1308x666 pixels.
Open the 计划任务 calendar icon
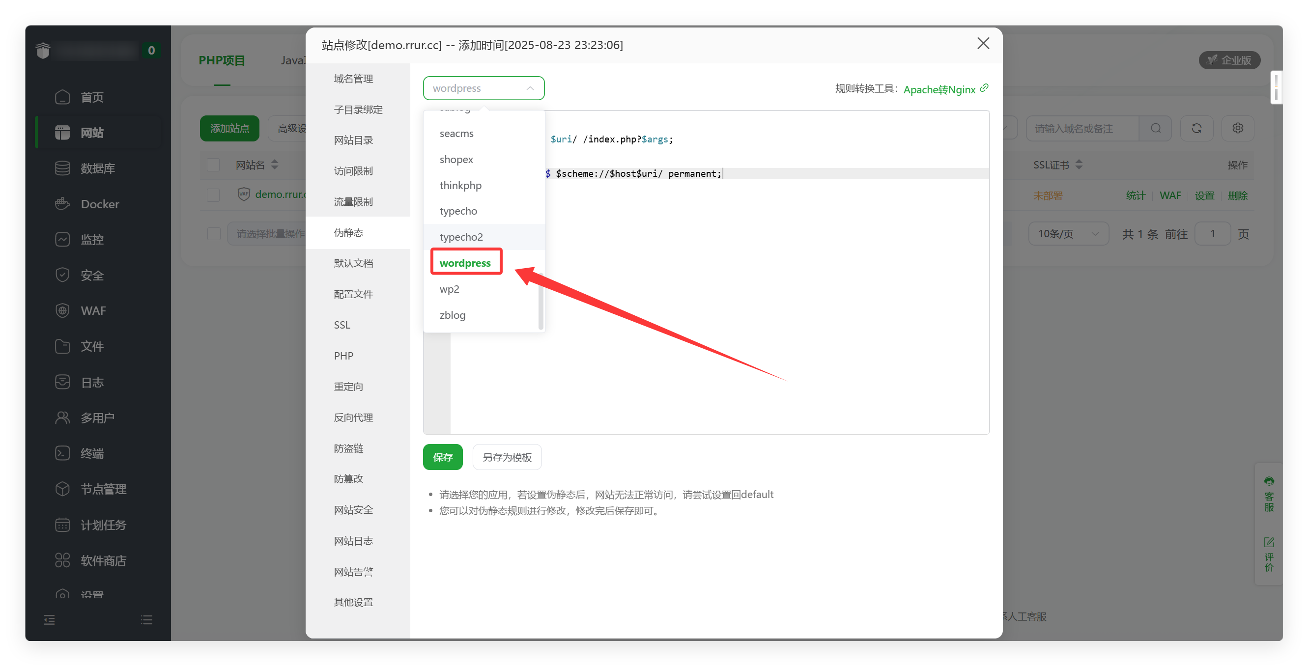62,525
